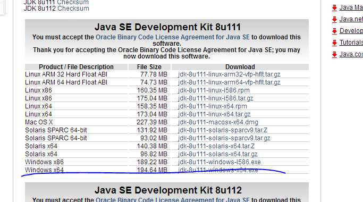Click the 74.73 MB file size cell
The image size is (363, 202).
(x=154, y=82)
